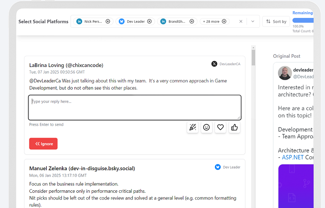Image resolution: width=325 pixels, height=208 pixels.
Task: Click the LinkedIn icon on Nick Pers... chip
Action: (x=79, y=21)
